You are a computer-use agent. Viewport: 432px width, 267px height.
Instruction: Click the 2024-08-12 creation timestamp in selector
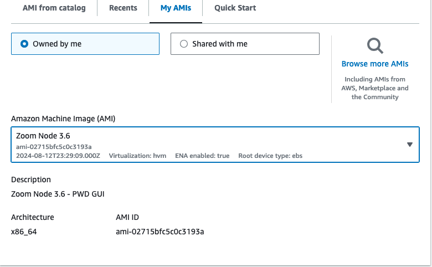(58, 156)
